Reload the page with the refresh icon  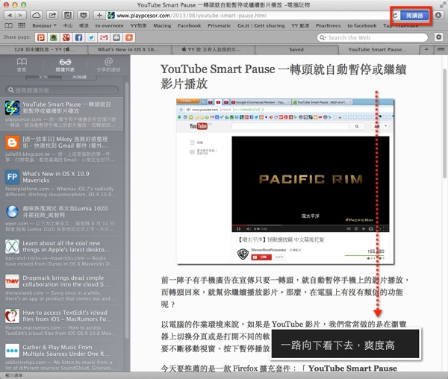coord(396,16)
